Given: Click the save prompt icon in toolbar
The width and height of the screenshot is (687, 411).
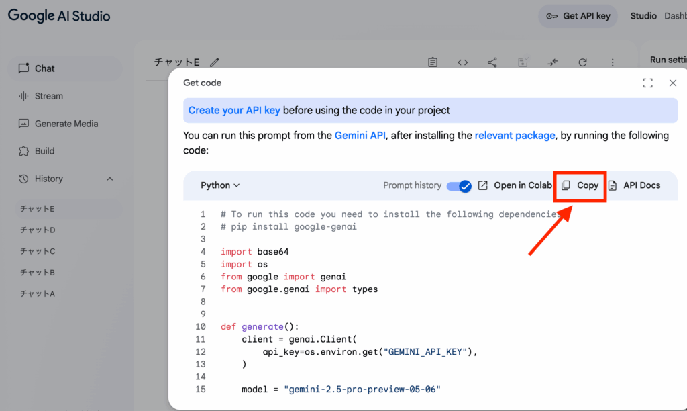Looking at the screenshot, I should [x=523, y=62].
